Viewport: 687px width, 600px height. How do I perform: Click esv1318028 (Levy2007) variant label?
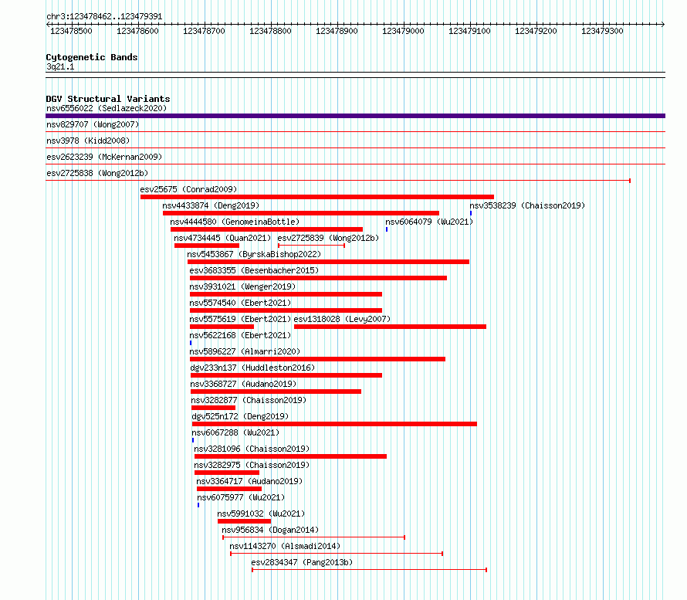342,319
